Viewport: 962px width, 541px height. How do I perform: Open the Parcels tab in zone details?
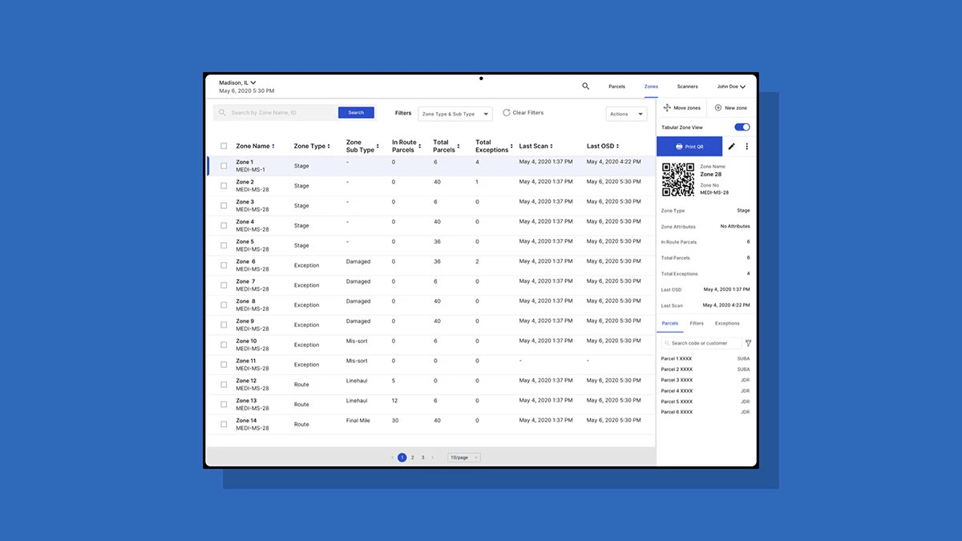(x=669, y=324)
